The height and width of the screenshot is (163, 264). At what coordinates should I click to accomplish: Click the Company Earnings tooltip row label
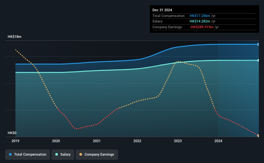[167, 27]
